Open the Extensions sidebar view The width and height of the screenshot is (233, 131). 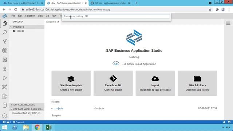click(5, 60)
